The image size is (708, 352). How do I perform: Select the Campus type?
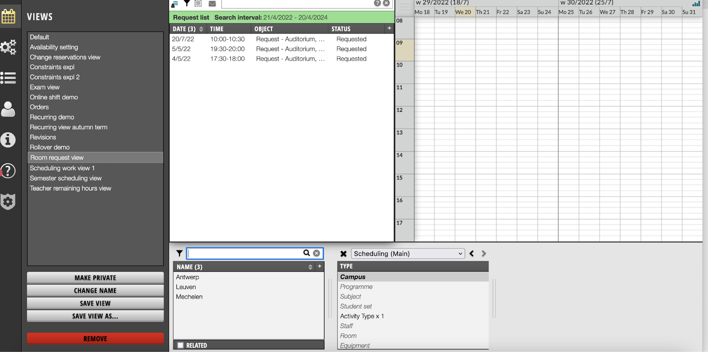pyautogui.click(x=413, y=277)
